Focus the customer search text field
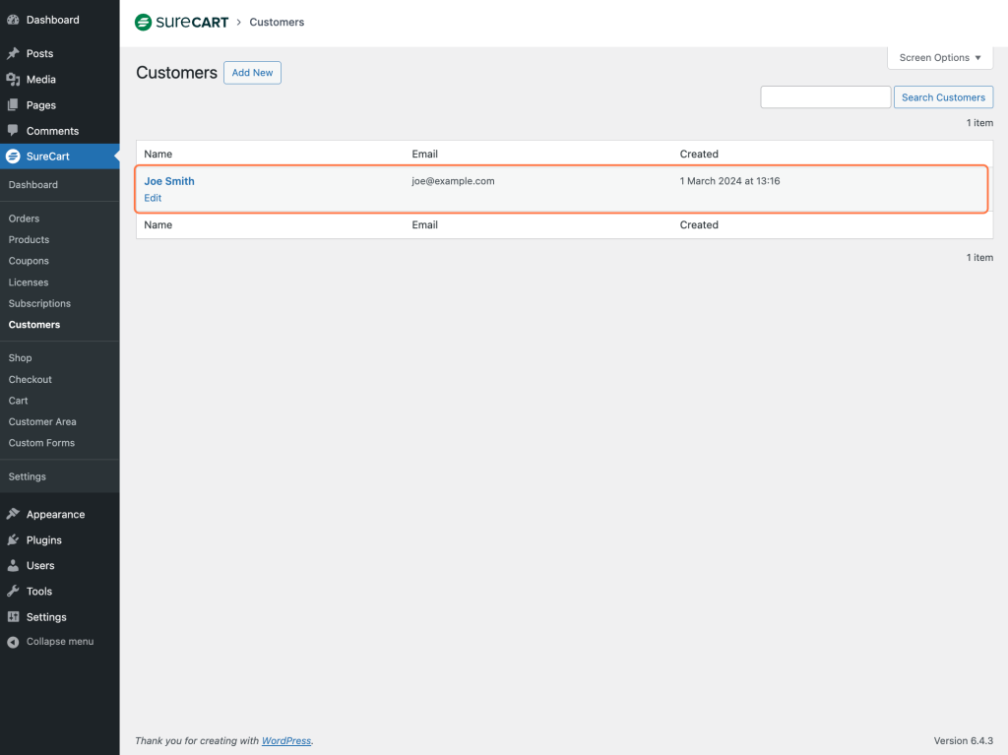The image size is (1008, 755). pos(825,97)
